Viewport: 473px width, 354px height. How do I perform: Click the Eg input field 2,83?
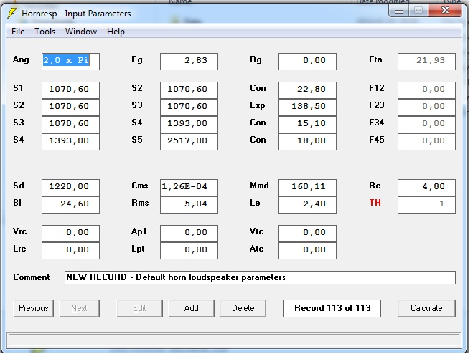[x=189, y=62]
